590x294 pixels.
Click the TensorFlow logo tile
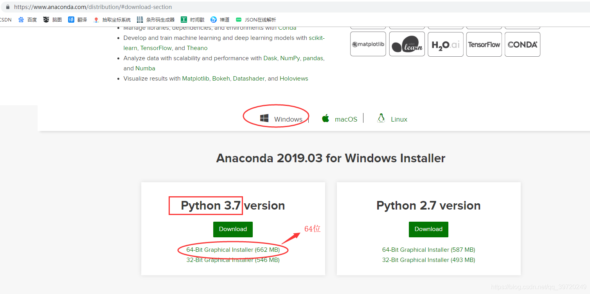click(484, 44)
